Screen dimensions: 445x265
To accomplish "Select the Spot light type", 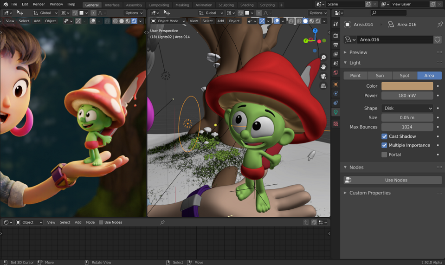I will (405, 76).
